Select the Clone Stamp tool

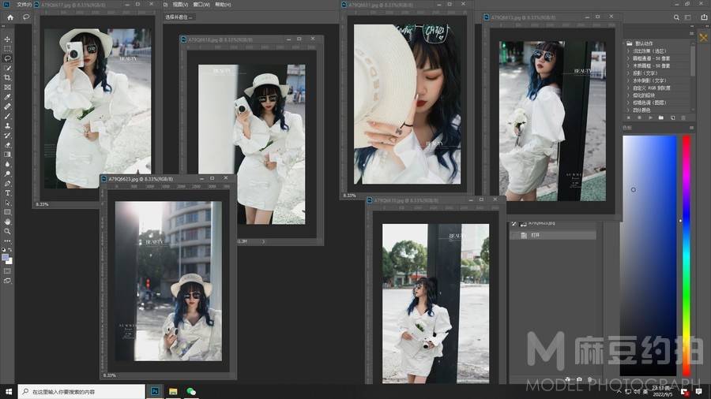7,125
